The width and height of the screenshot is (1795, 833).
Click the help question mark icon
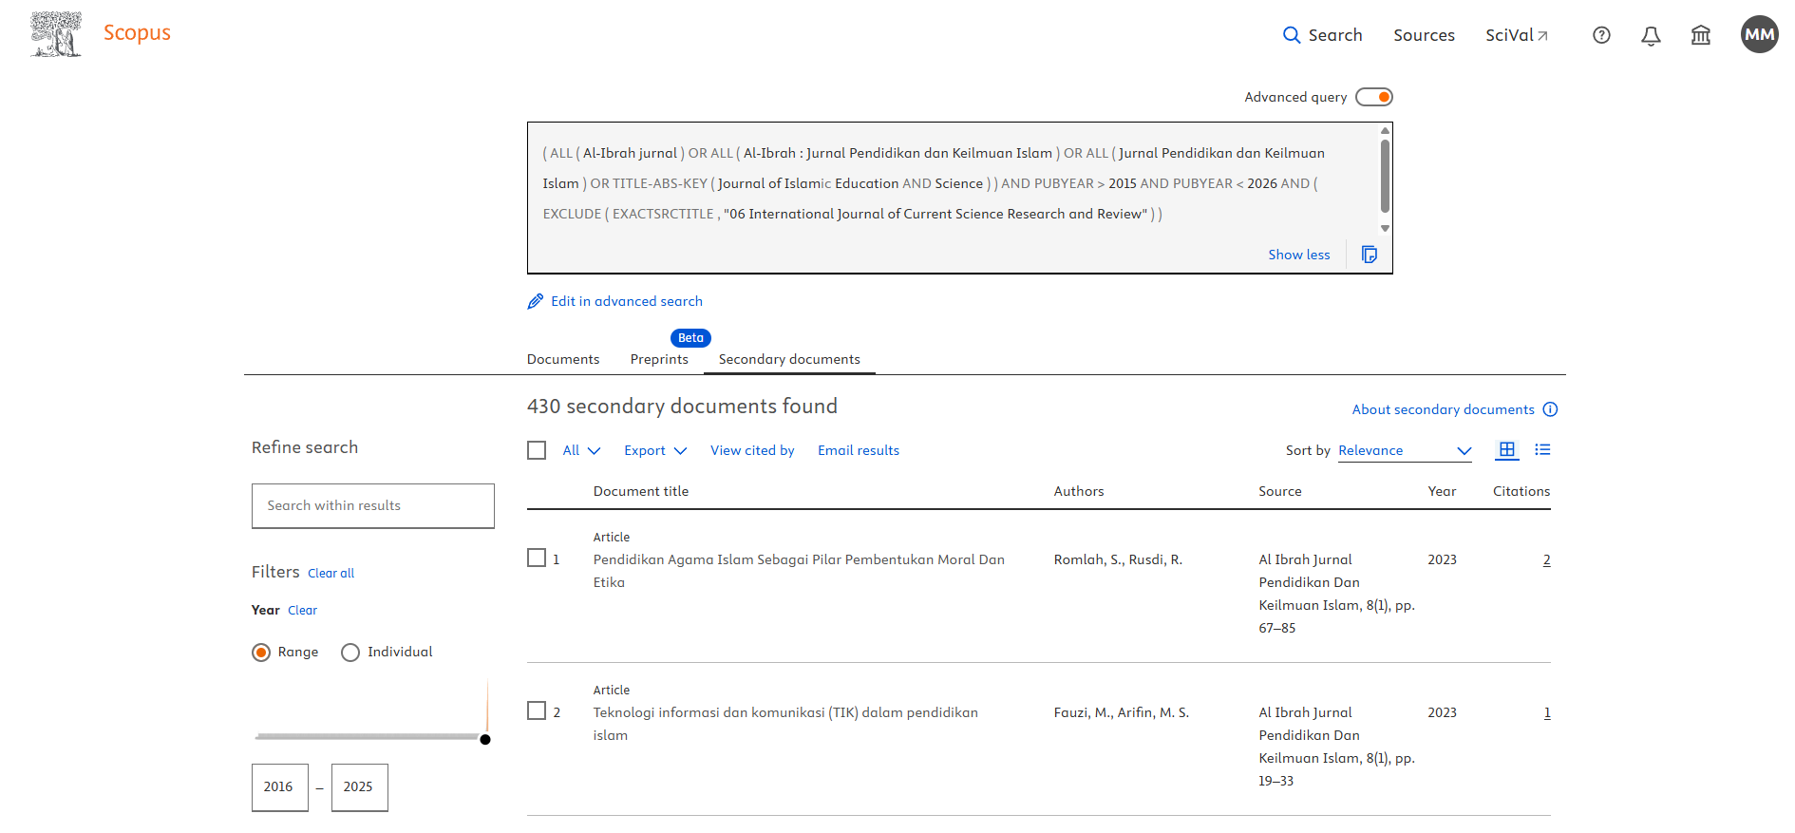tap(1601, 35)
